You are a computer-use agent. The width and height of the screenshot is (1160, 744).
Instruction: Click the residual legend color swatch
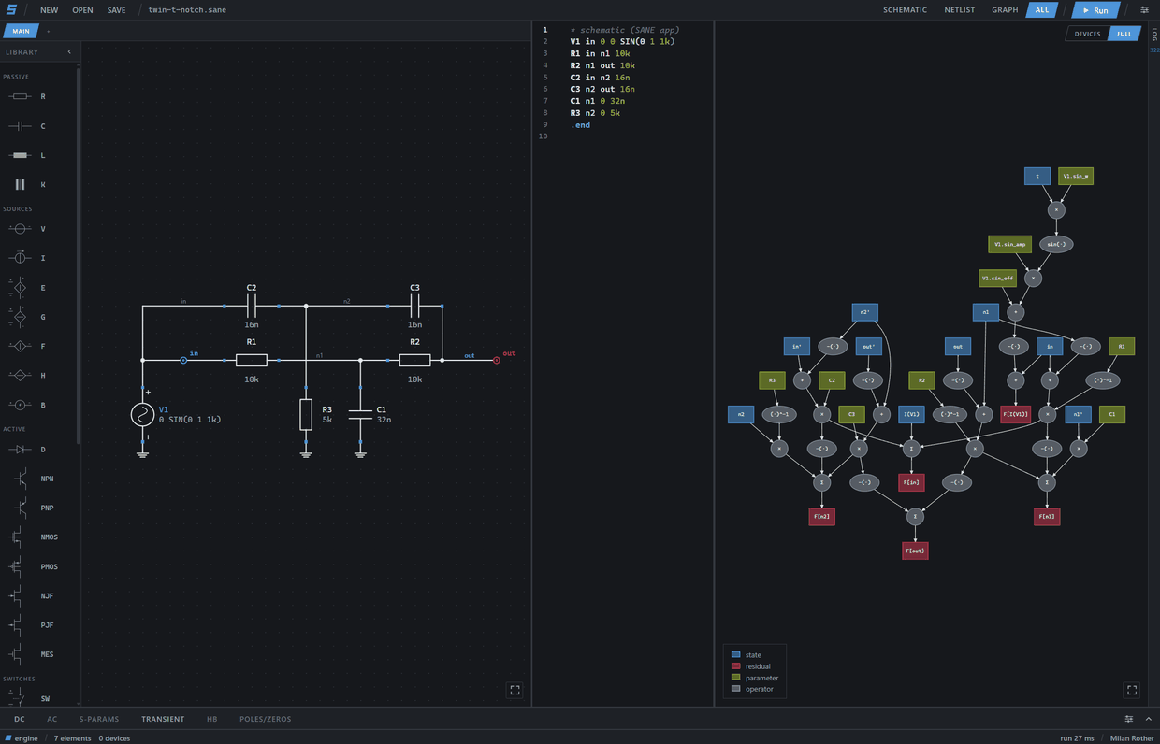click(735, 666)
